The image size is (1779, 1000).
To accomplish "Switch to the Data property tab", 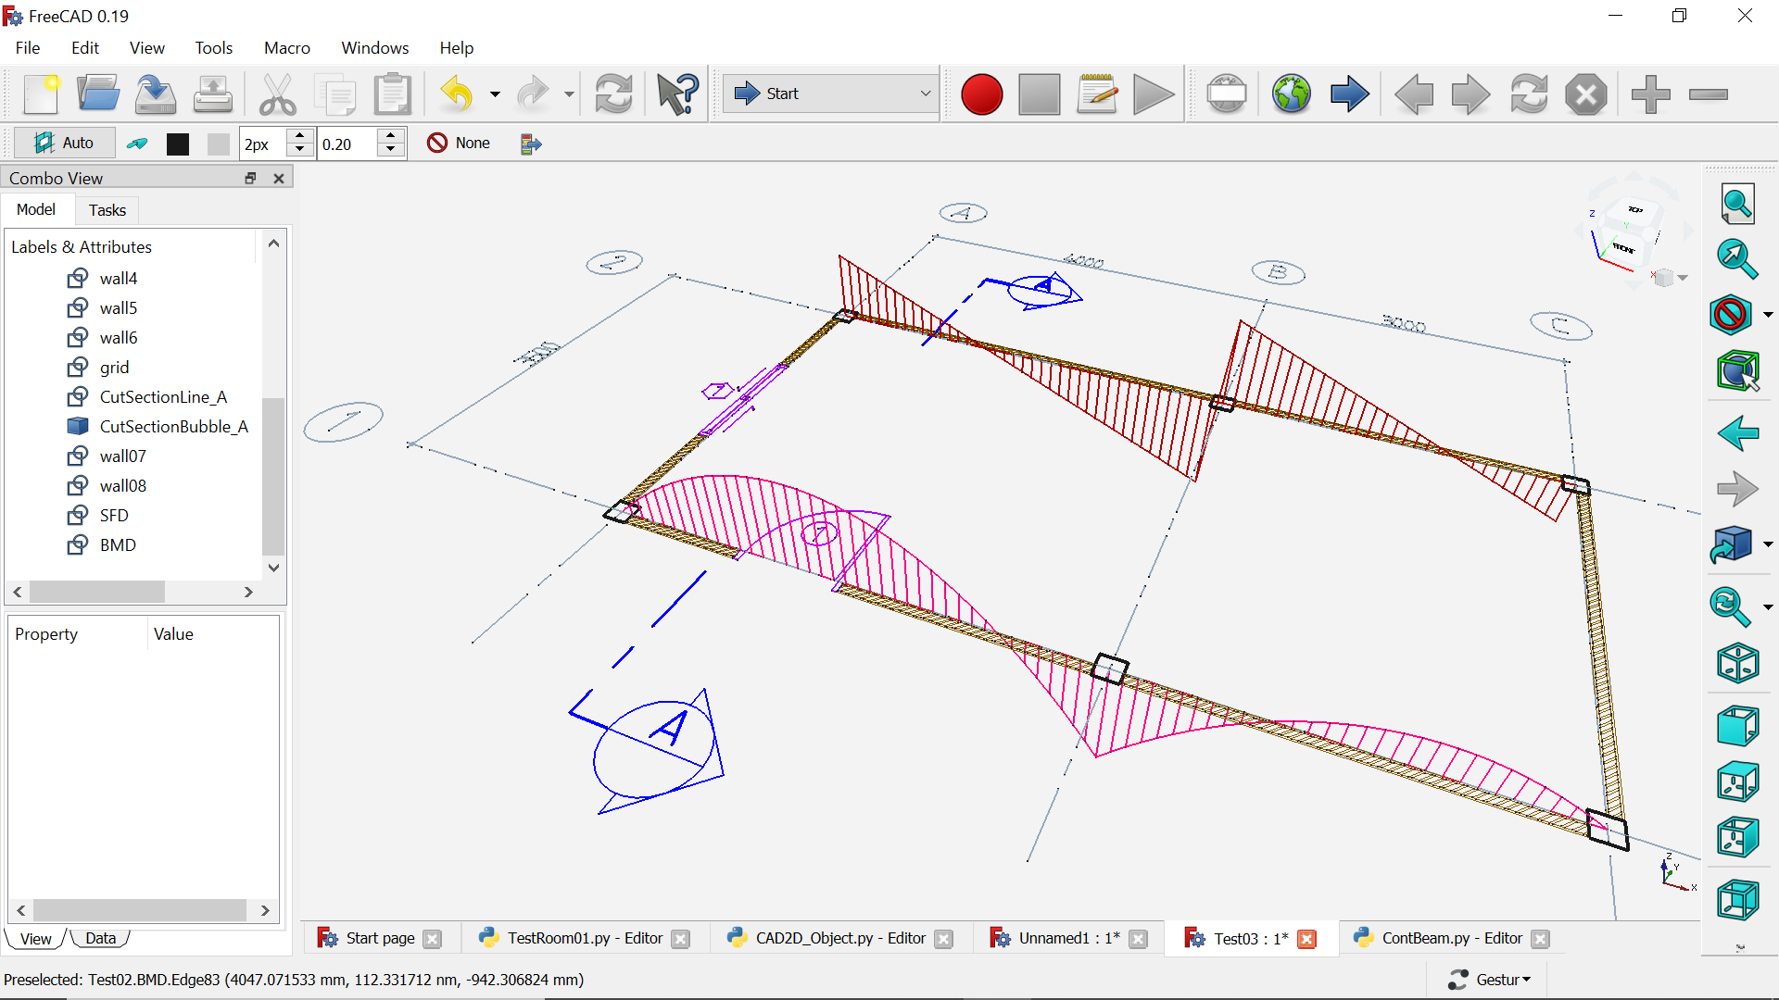I will tap(101, 938).
